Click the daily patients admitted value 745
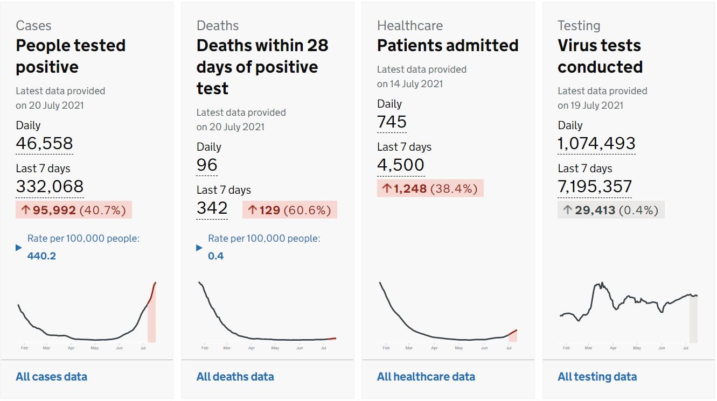This screenshot has width=717, height=401. [392, 122]
